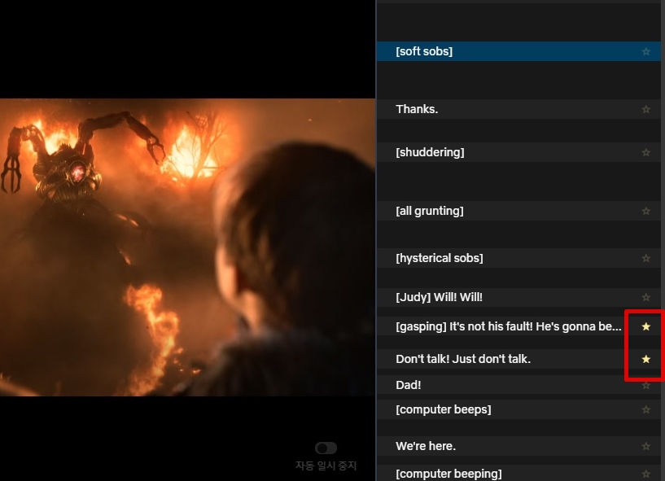
Task: Star the 'Thanks.' subtitle line
Action: pos(645,109)
